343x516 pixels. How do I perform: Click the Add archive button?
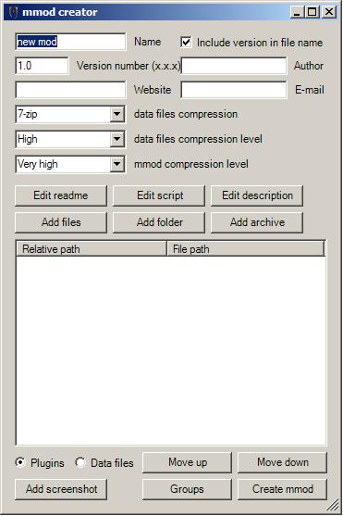[x=257, y=222]
